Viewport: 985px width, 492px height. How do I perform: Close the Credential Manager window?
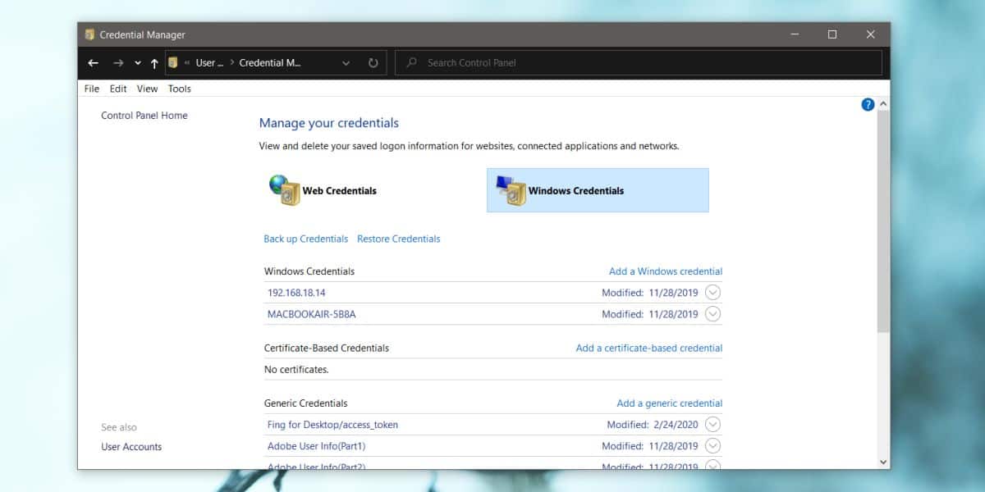pyautogui.click(x=871, y=34)
